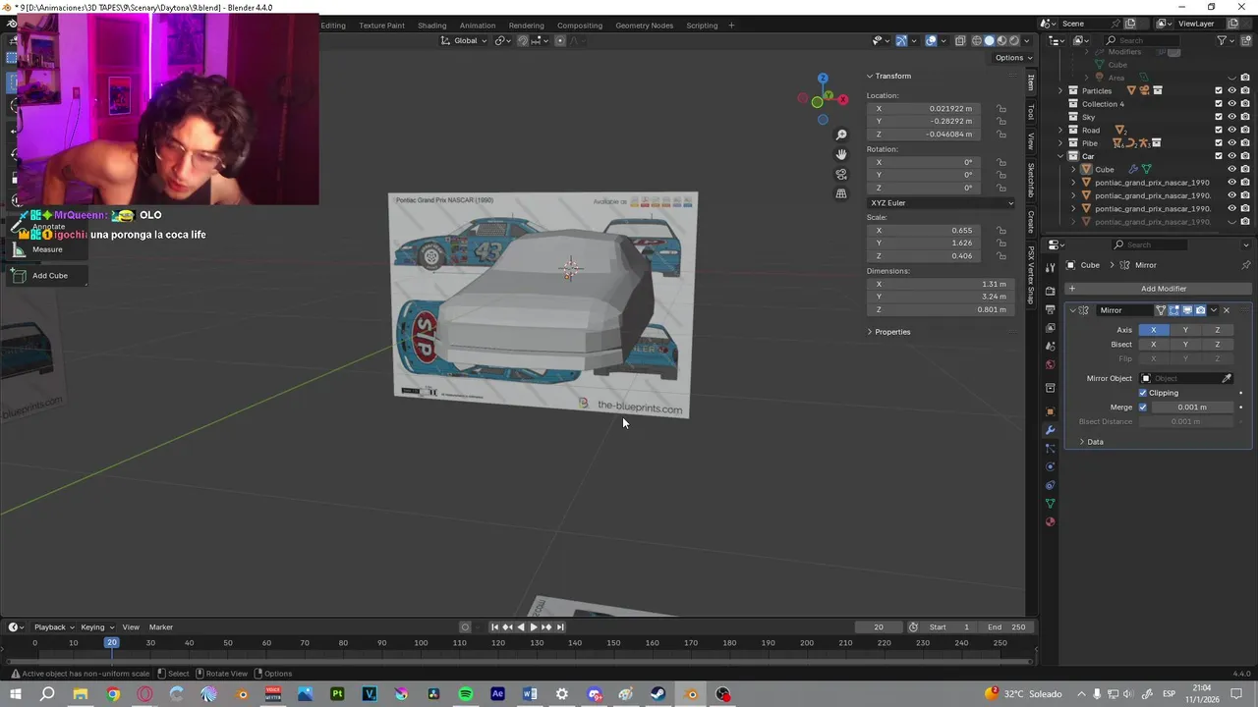Remove the Mirror modifier with X icon

click(x=1227, y=310)
